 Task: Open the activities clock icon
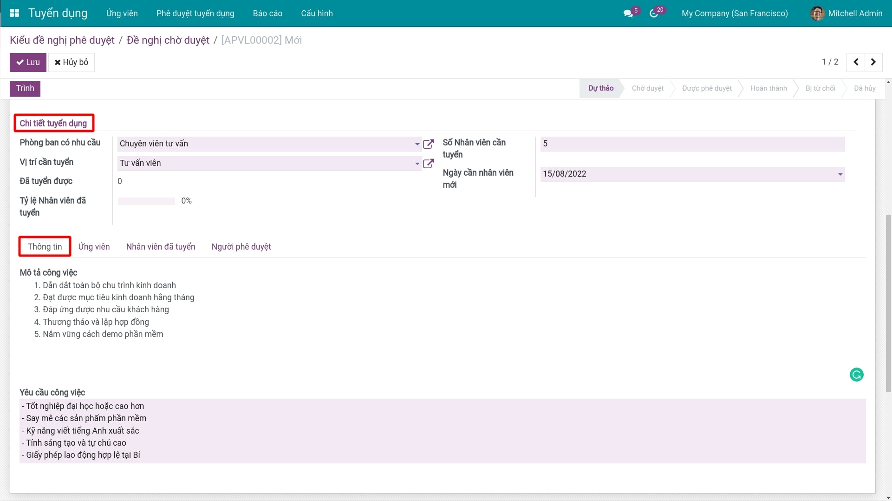coord(654,13)
